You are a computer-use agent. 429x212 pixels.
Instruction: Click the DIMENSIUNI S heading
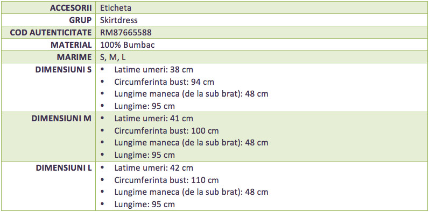point(63,70)
